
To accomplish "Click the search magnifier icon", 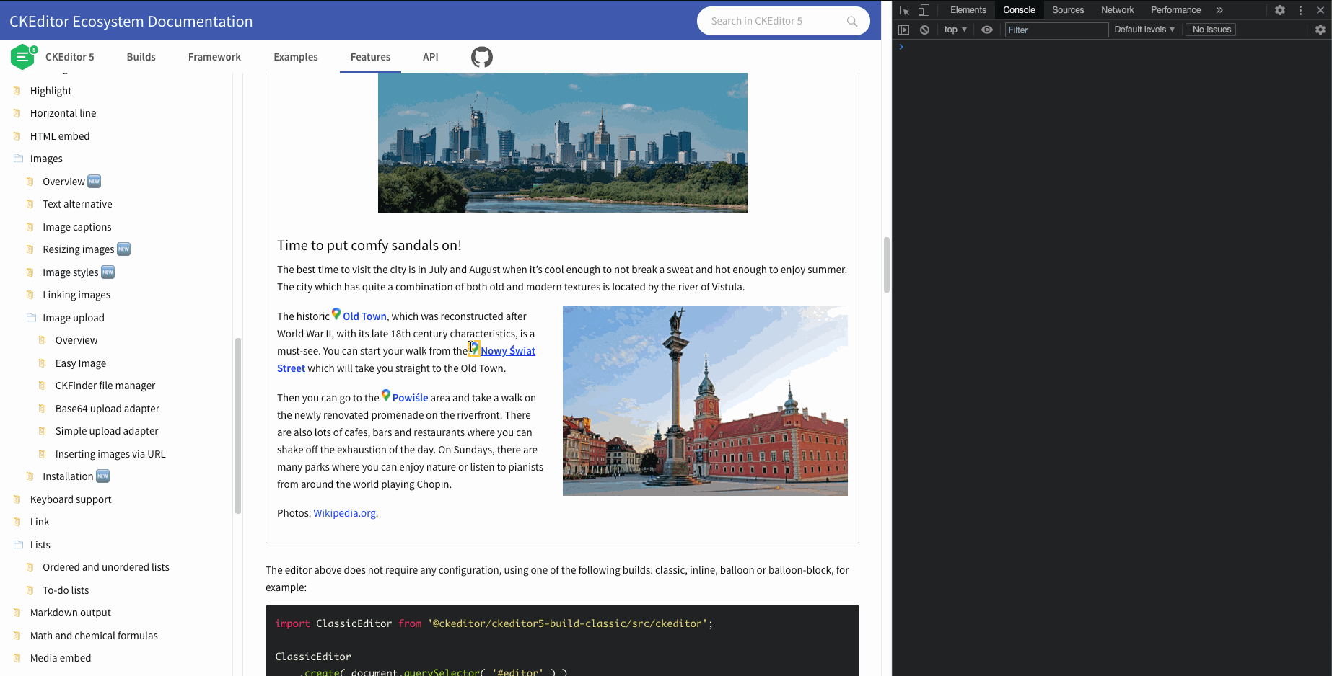I will pyautogui.click(x=852, y=22).
